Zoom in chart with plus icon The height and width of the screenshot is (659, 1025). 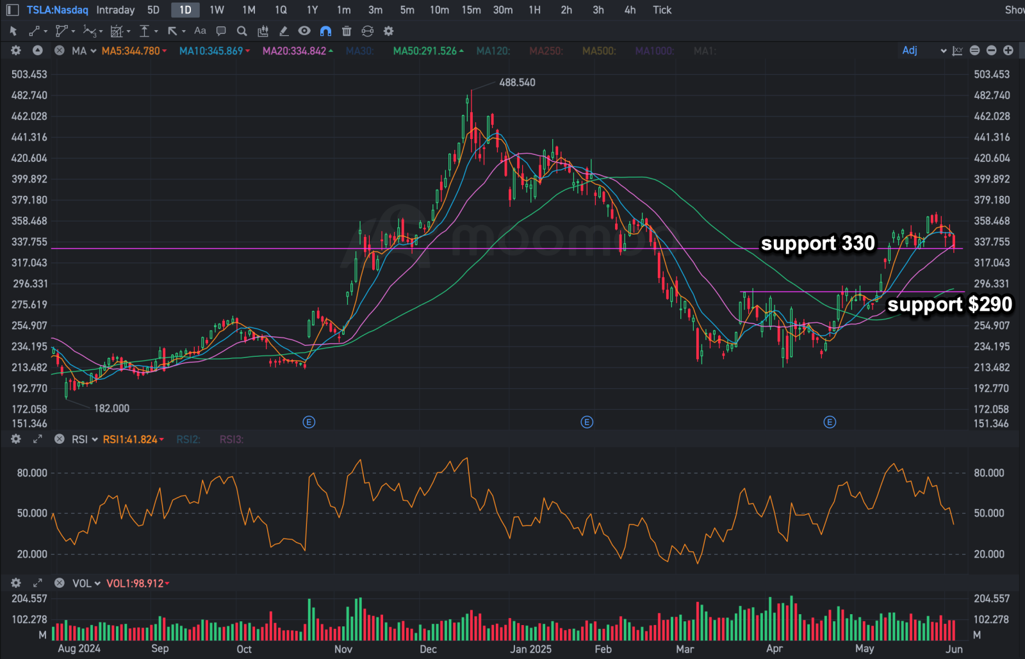(x=1008, y=51)
